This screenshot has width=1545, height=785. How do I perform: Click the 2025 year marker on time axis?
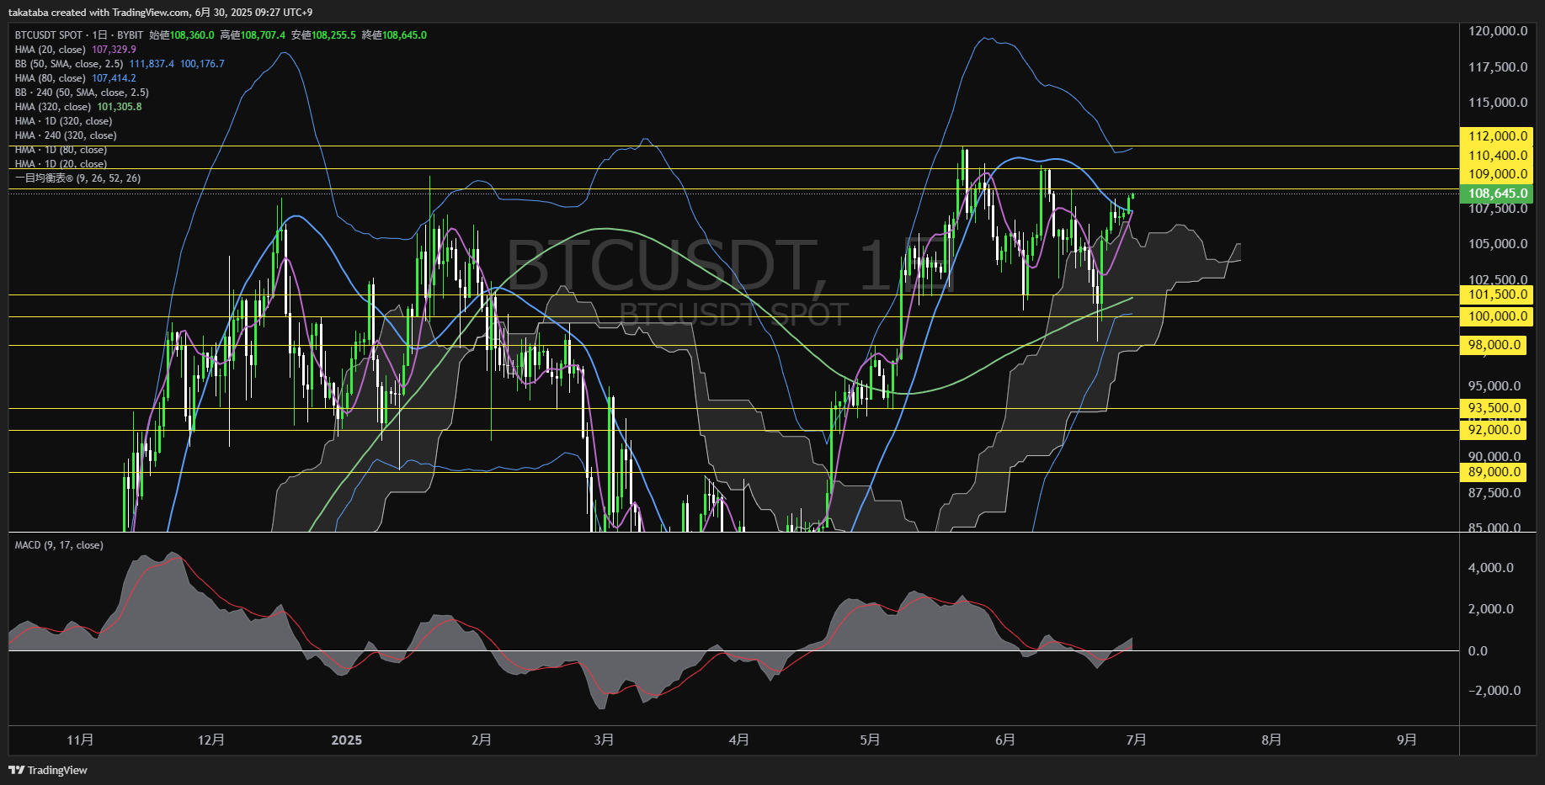pyautogui.click(x=347, y=740)
